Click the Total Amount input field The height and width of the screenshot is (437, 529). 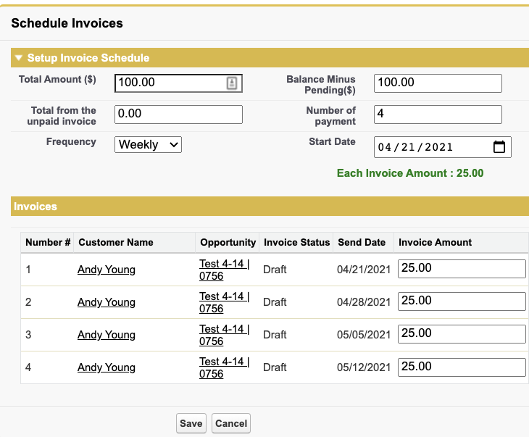(x=170, y=83)
